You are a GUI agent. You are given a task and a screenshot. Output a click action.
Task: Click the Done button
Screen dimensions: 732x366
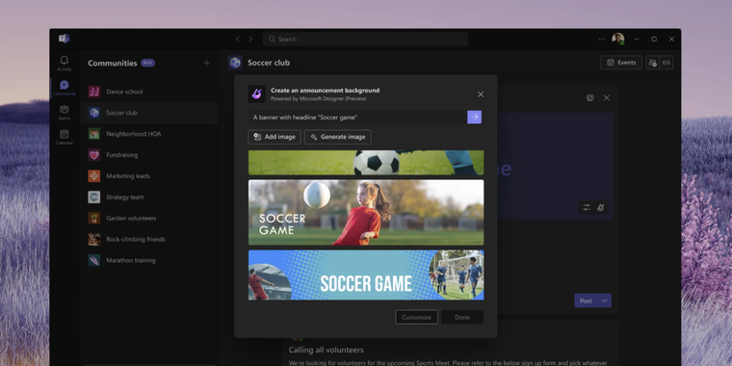tap(462, 317)
